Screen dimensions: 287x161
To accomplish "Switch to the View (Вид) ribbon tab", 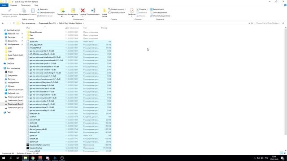I will pyautogui.click(x=36, y=5).
